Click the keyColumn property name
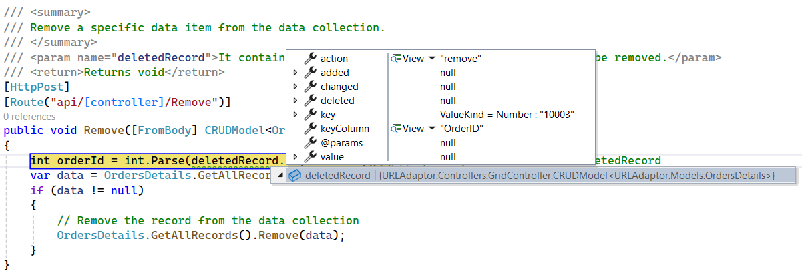802x271 pixels. point(345,129)
